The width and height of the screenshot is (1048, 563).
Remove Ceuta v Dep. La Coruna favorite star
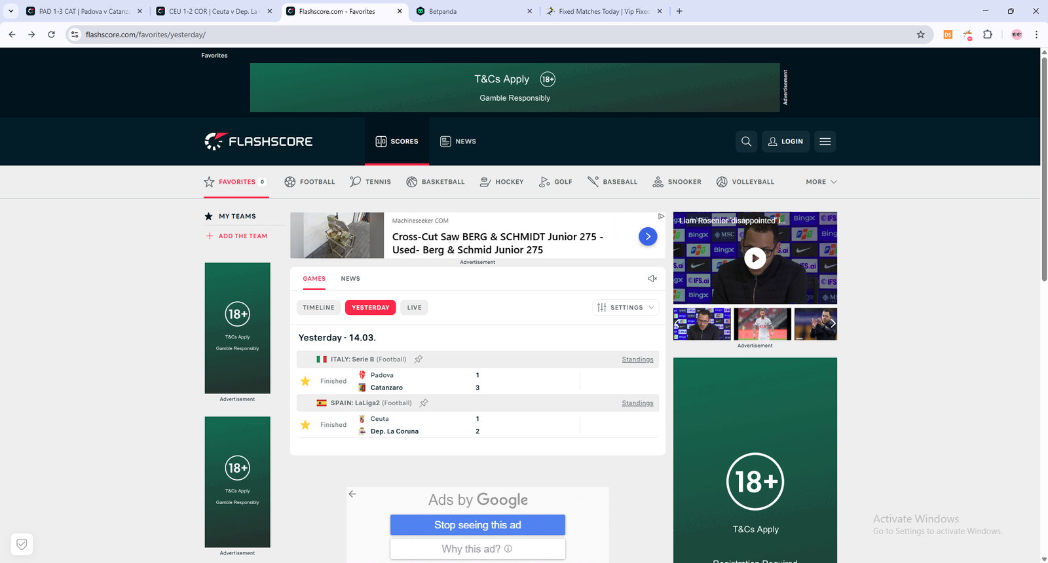pos(305,425)
